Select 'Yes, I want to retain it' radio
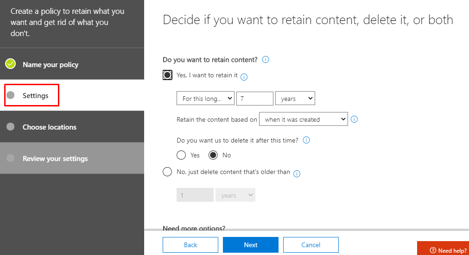Image resolution: width=469 pixels, height=255 pixels. point(167,75)
